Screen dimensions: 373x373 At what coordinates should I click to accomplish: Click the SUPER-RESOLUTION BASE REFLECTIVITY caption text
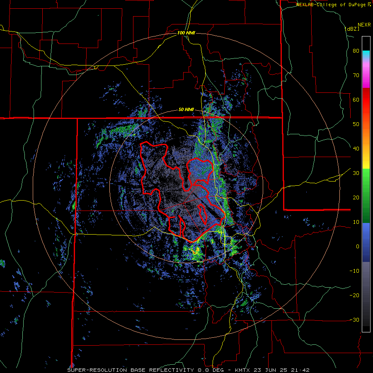click(x=131, y=370)
